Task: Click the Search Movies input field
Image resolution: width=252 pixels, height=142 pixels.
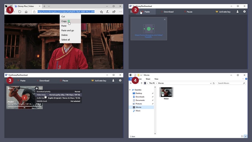Action: click(x=231, y=83)
